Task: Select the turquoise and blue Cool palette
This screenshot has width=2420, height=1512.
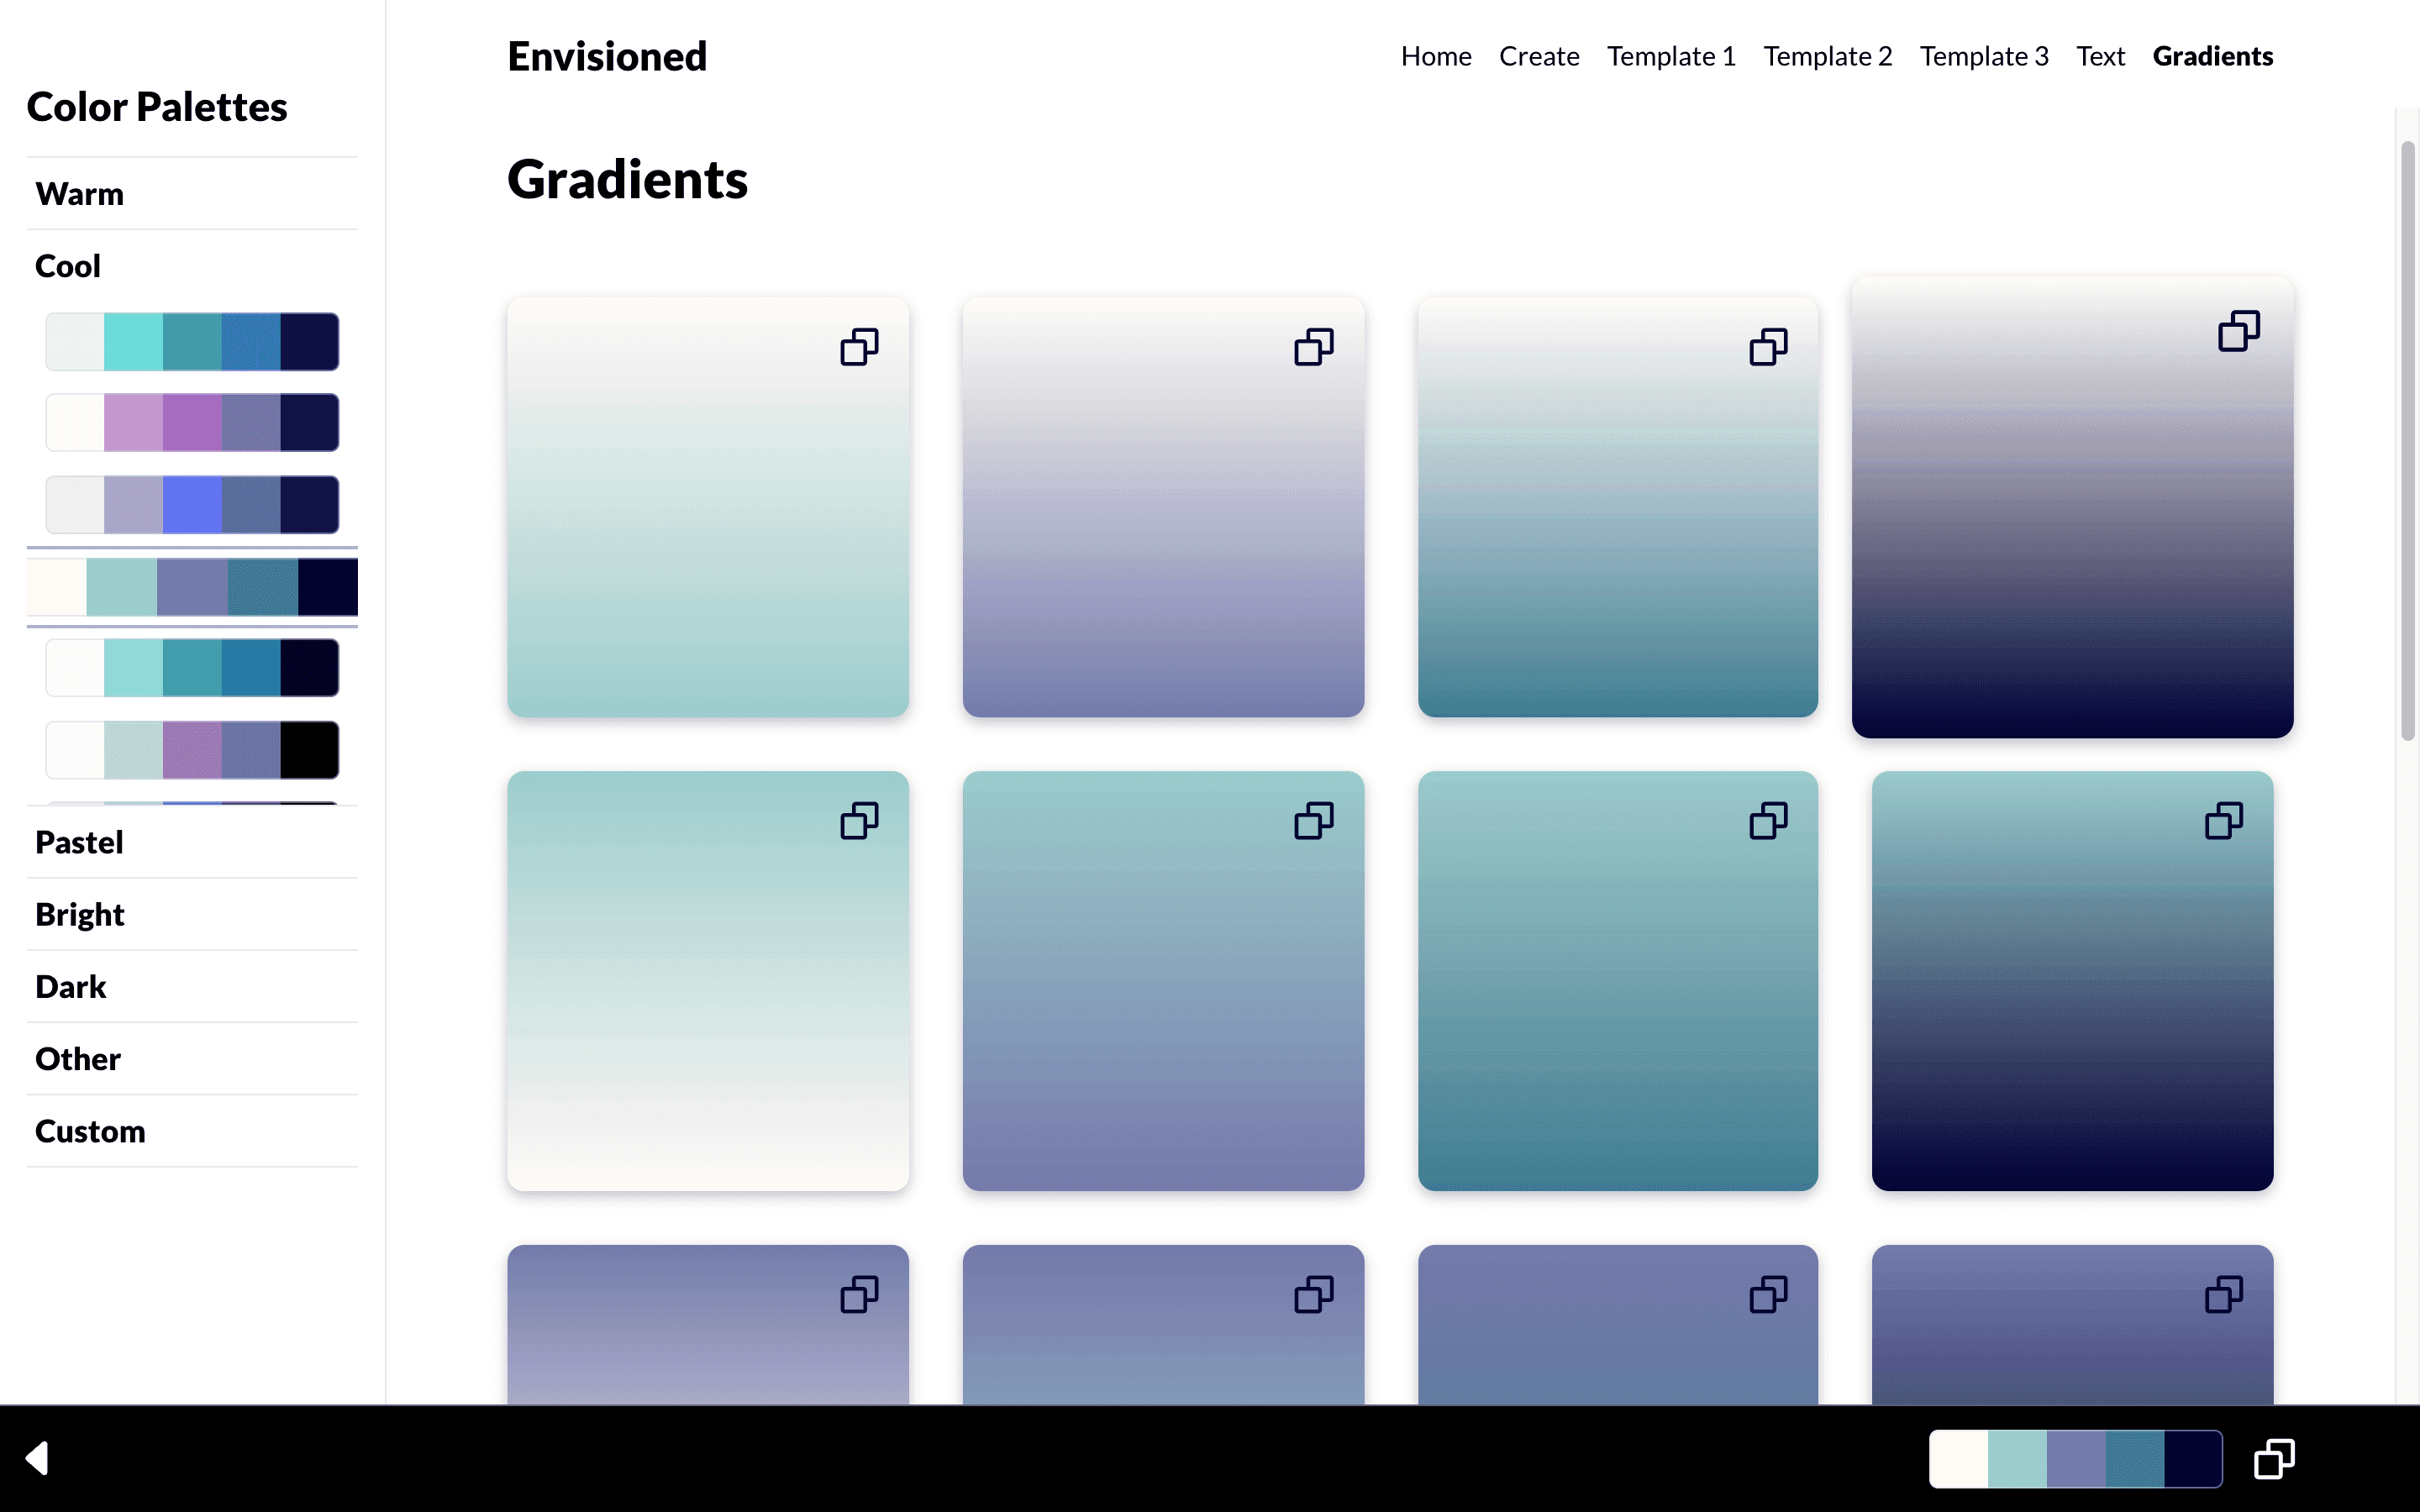Action: point(192,342)
